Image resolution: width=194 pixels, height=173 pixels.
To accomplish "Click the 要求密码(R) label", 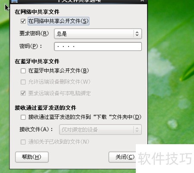I will (34, 34).
